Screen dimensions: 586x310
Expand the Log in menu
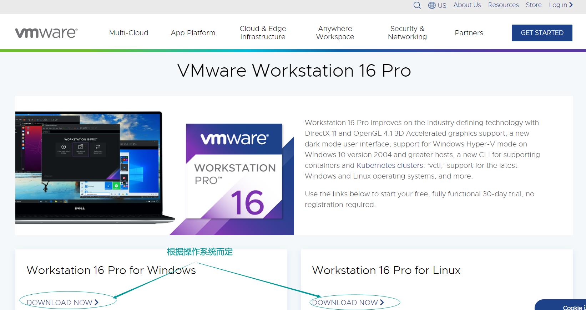point(561,5)
